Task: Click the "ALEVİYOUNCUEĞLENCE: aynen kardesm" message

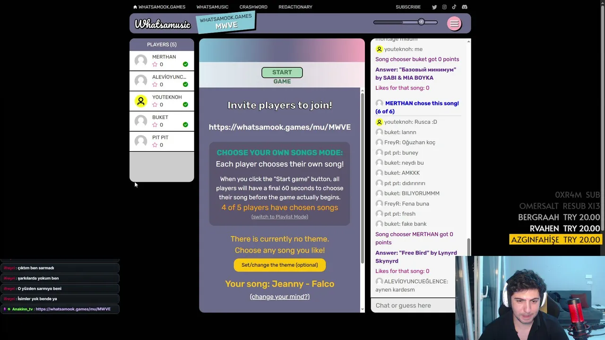Action: pyautogui.click(x=412, y=286)
